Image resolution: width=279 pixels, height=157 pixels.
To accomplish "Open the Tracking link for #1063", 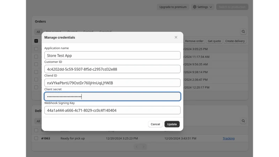I will point(229,138).
